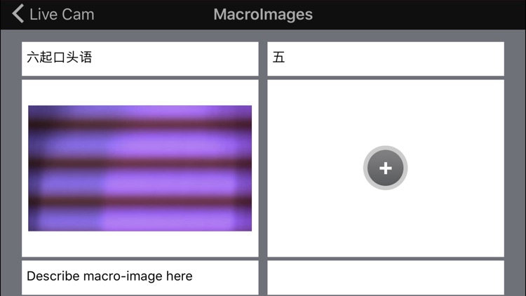Screen dimensions: 526x296
Task: Go back using the left chevron
Action: coord(18,14)
